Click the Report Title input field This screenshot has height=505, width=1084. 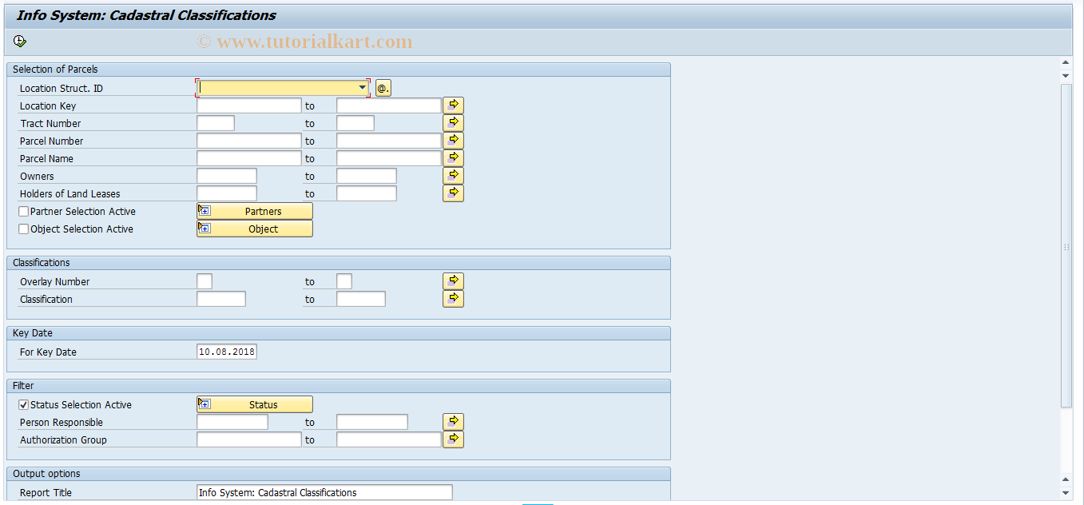tap(324, 492)
